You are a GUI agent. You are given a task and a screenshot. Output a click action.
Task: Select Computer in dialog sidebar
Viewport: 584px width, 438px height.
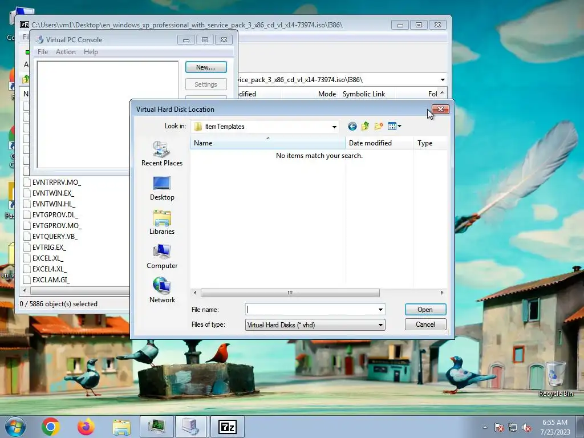point(162,257)
